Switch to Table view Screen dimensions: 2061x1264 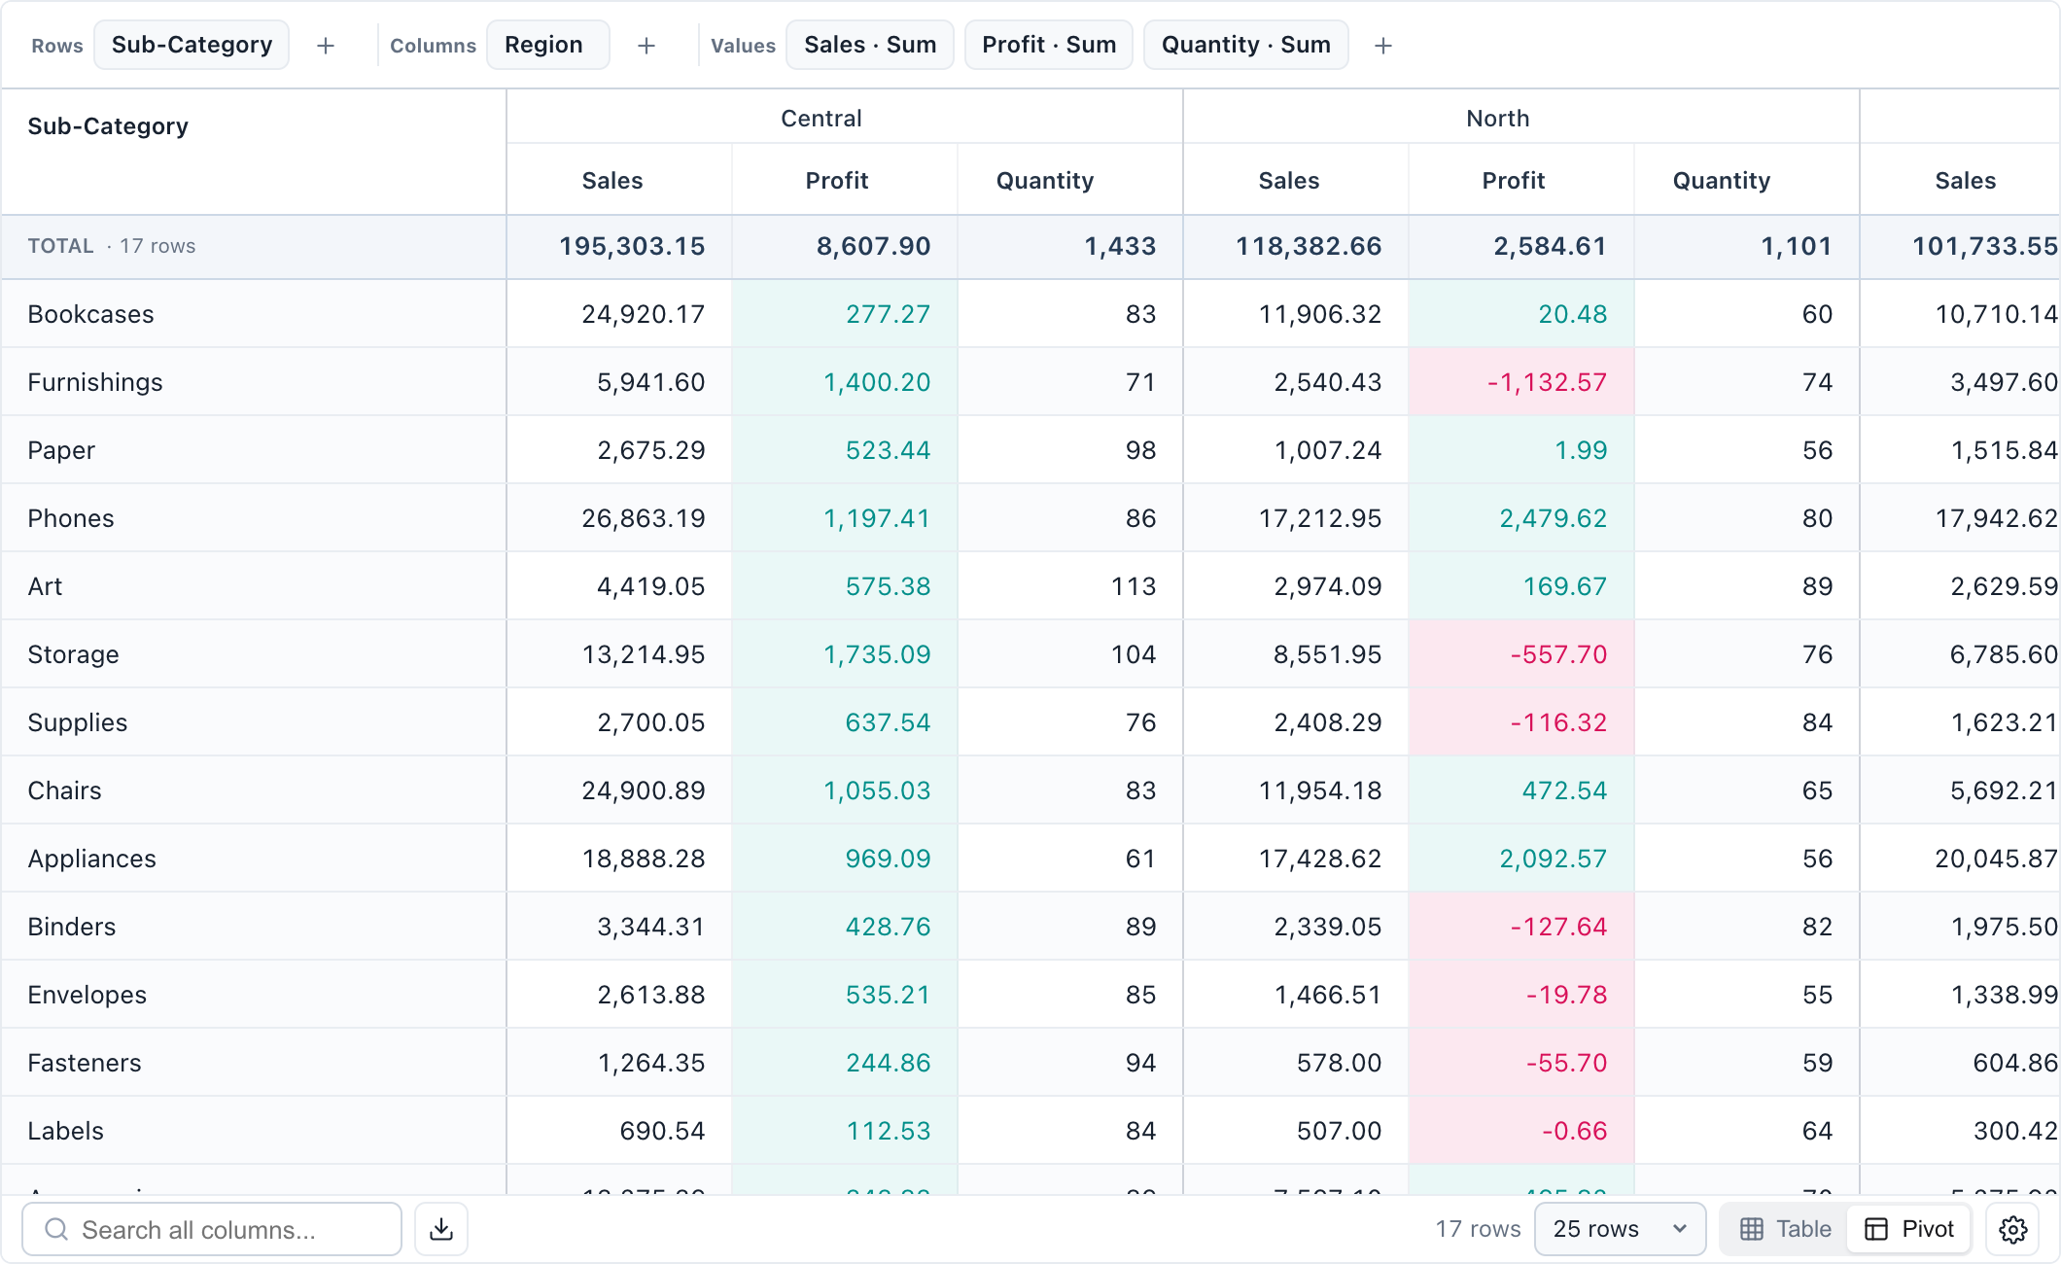point(1786,1229)
